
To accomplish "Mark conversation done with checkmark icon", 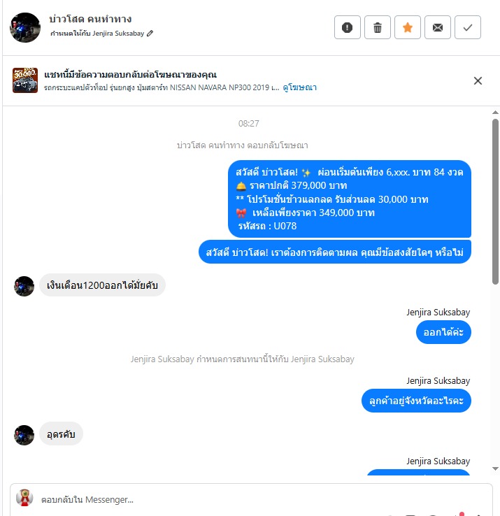I will [x=468, y=27].
